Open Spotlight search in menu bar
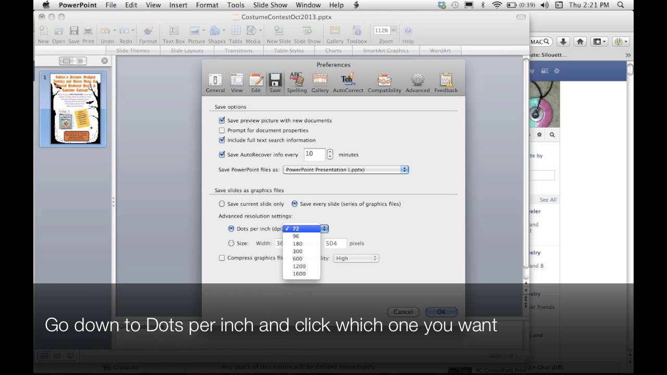 621,5
